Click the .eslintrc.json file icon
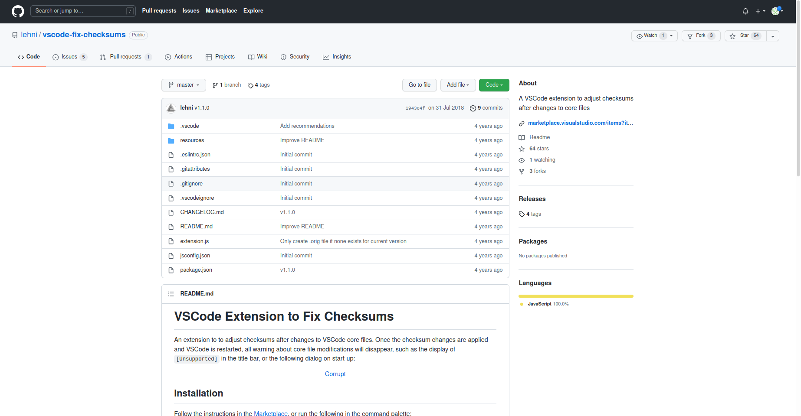Image resolution: width=801 pixels, height=416 pixels. tap(171, 155)
